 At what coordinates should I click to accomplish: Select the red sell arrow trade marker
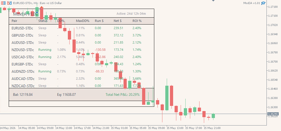point(41,8)
